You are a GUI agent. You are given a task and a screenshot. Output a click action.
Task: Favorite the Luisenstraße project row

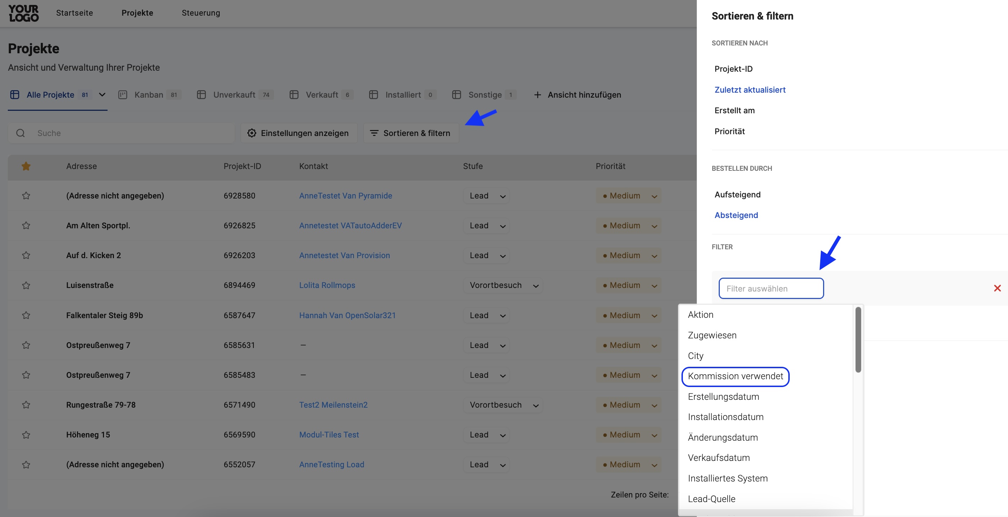click(26, 285)
